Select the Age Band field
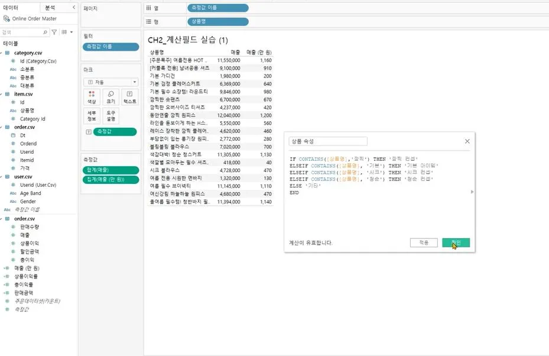Viewport: 549px width, 356px height. (31, 193)
